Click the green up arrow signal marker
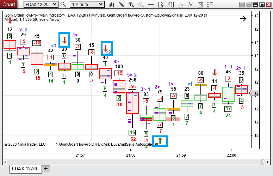 pyautogui.click(x=160, y=141)
